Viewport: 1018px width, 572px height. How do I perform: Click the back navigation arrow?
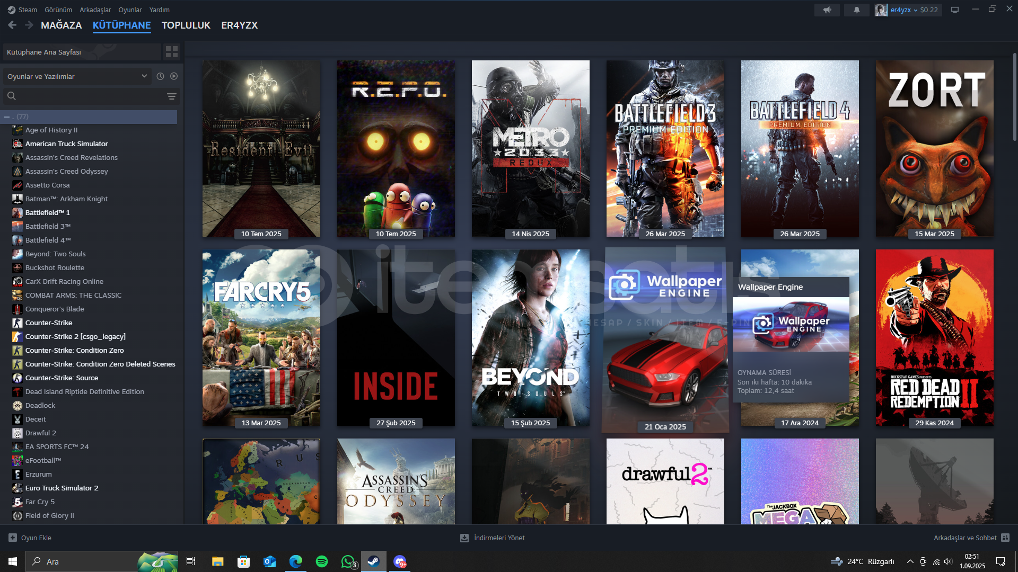pos(12,25)
